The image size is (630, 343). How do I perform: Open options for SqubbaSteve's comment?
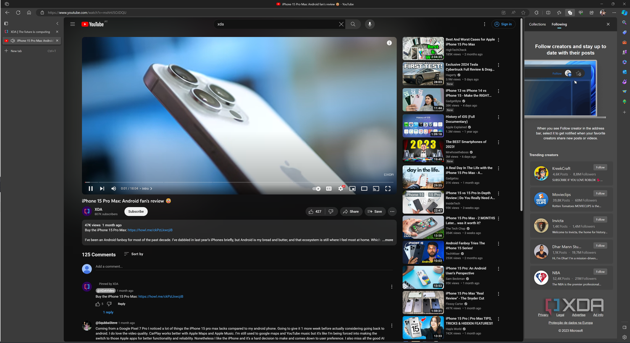point(392,326)
